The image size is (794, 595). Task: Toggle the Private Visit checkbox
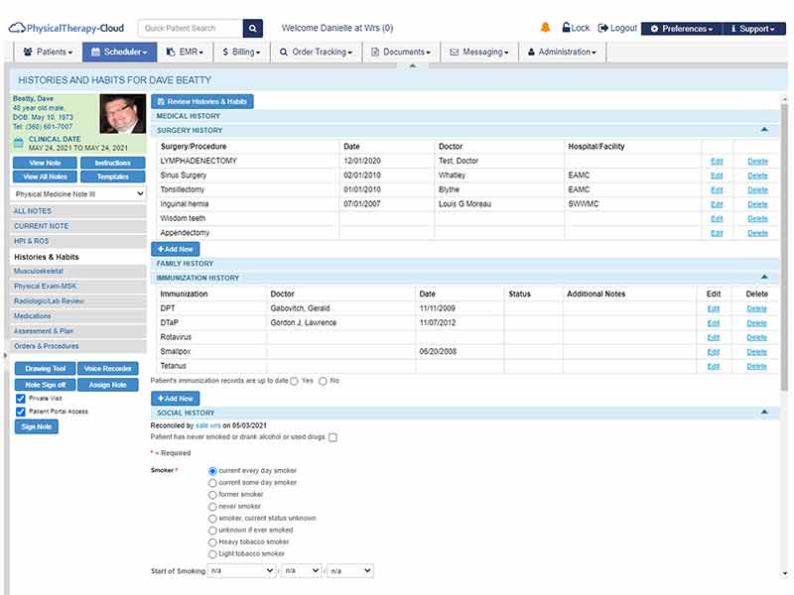tap(21, 399)
